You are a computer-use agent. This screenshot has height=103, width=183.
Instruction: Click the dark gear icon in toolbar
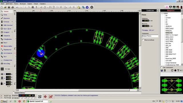92,7
